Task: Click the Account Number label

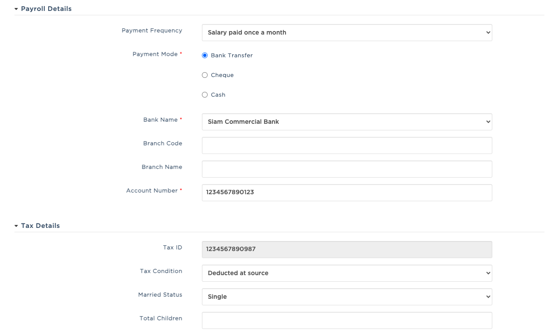Action: 152,191
